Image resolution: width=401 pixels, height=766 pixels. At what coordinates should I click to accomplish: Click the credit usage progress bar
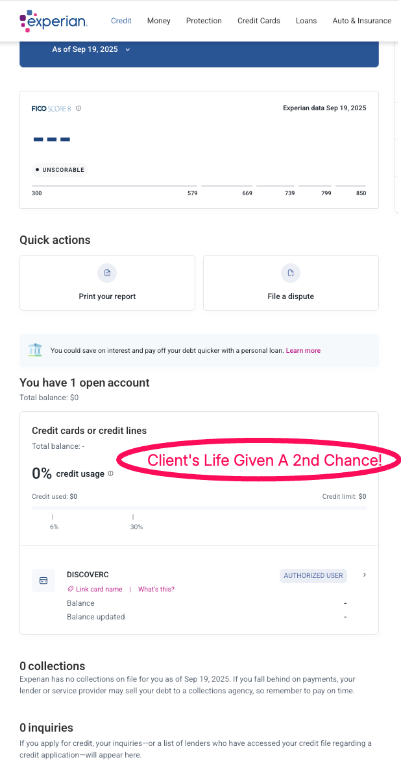[199, 508]
